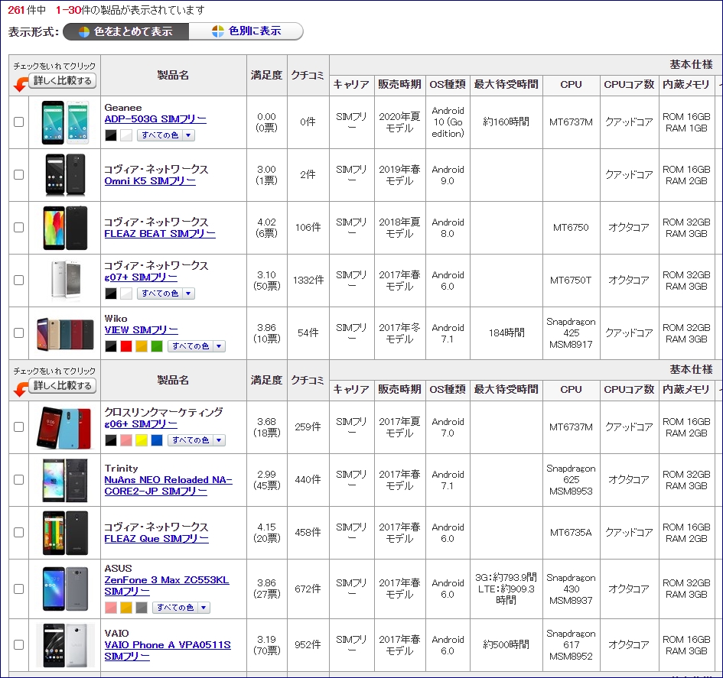Viewport: 723px width, 678px height.
Task: Click the top 満足度 column header
Action: coord(266,75)
